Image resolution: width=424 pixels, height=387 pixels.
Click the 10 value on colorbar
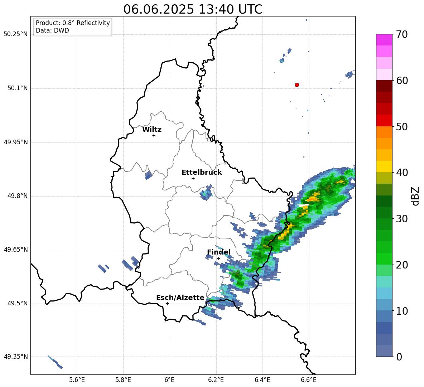402,311
